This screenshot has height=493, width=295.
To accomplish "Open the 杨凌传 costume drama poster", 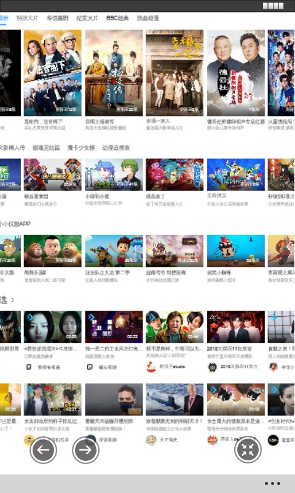I will pos(114,73).
